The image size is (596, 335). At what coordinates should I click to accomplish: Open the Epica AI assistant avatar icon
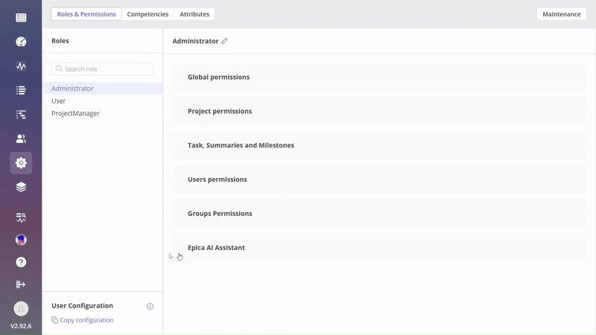pyautogui.click(x=21, y=240)
